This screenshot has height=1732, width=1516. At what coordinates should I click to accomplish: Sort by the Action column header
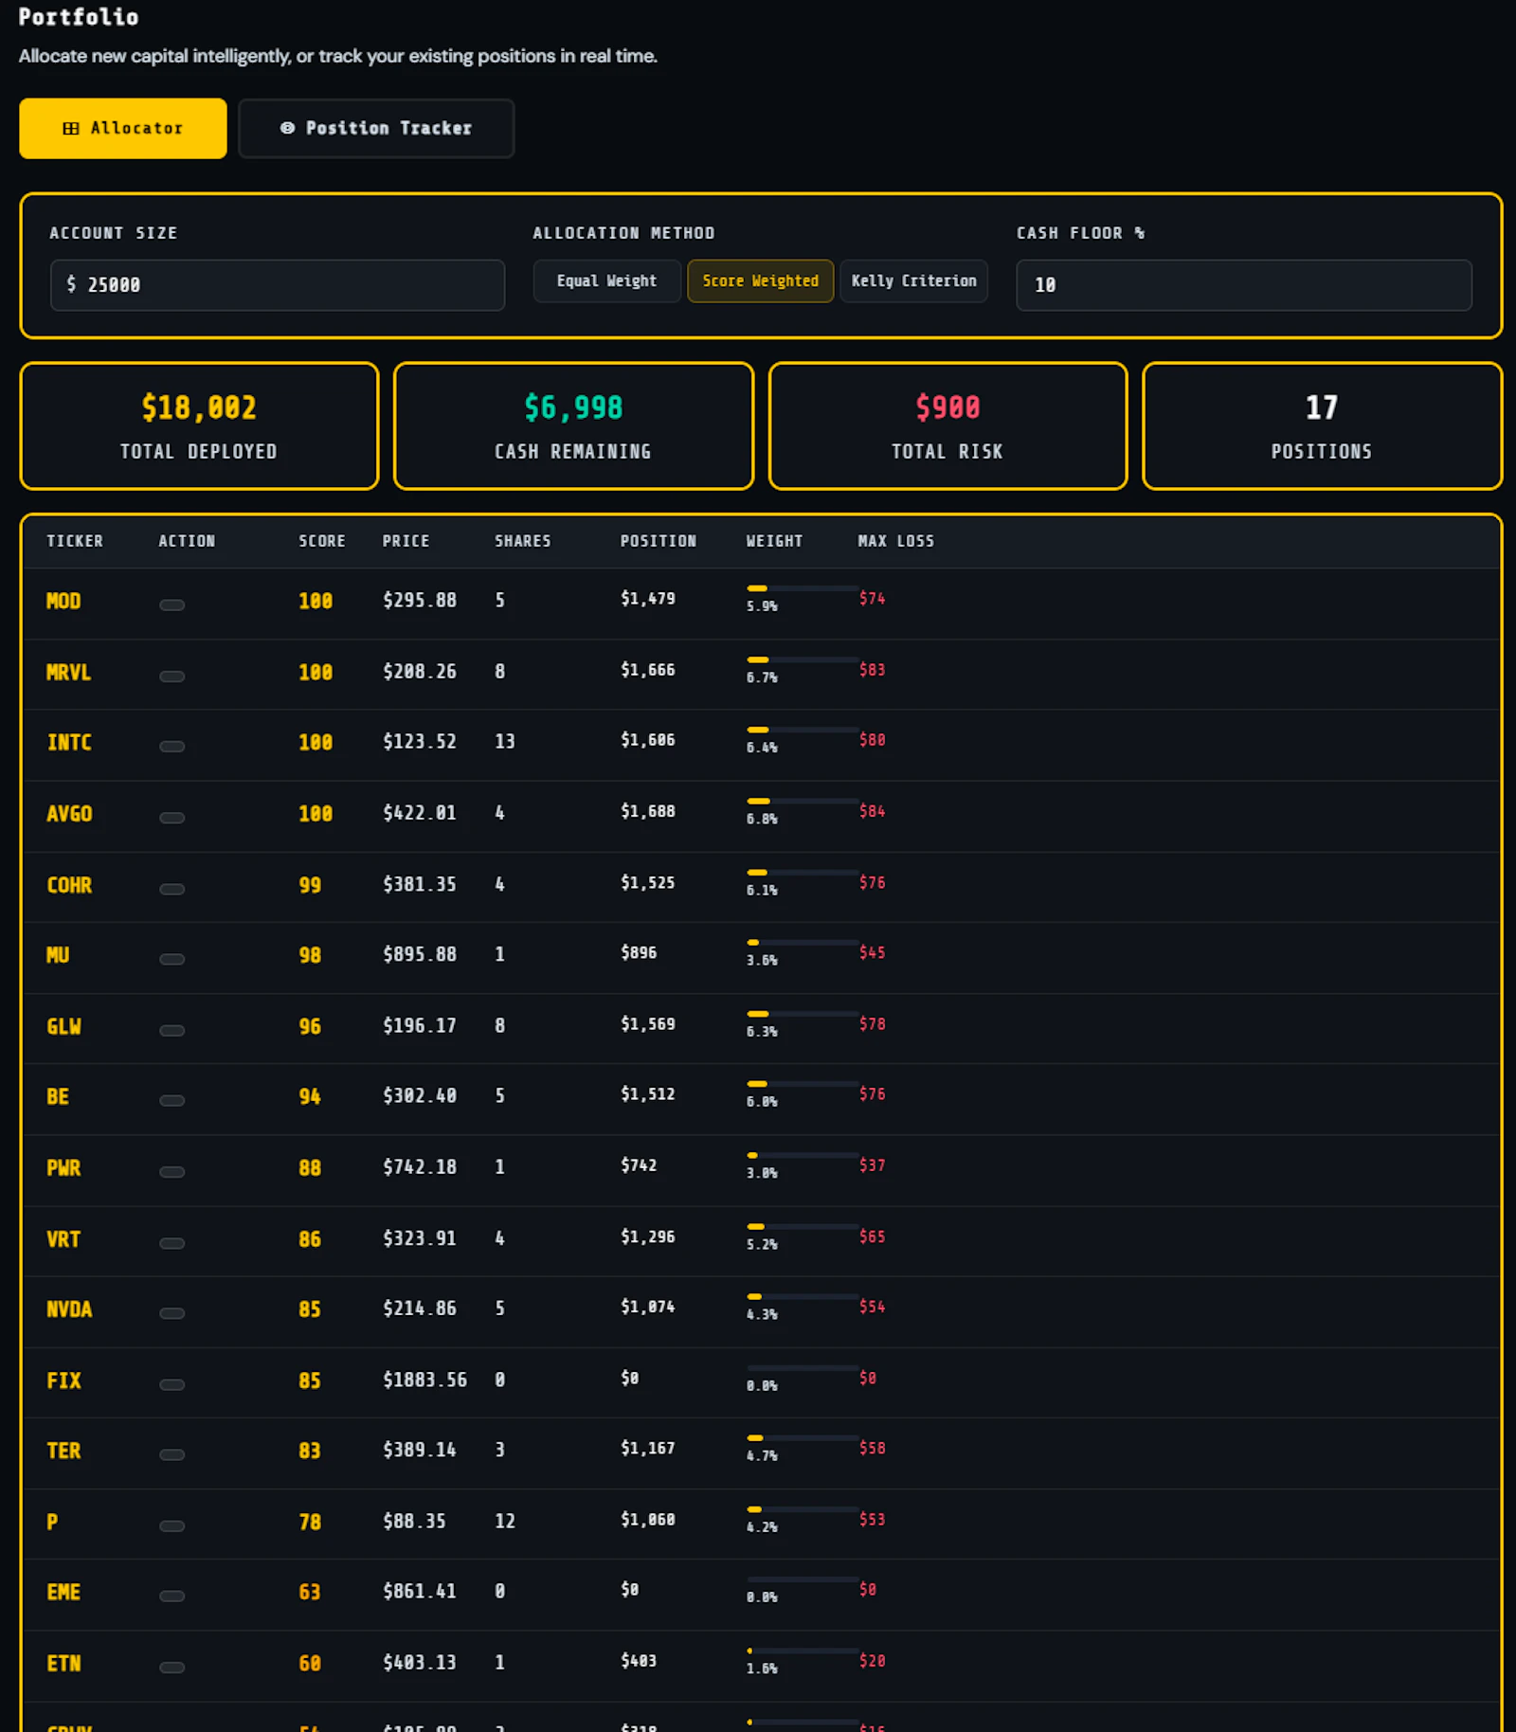(x=187, y=541)
